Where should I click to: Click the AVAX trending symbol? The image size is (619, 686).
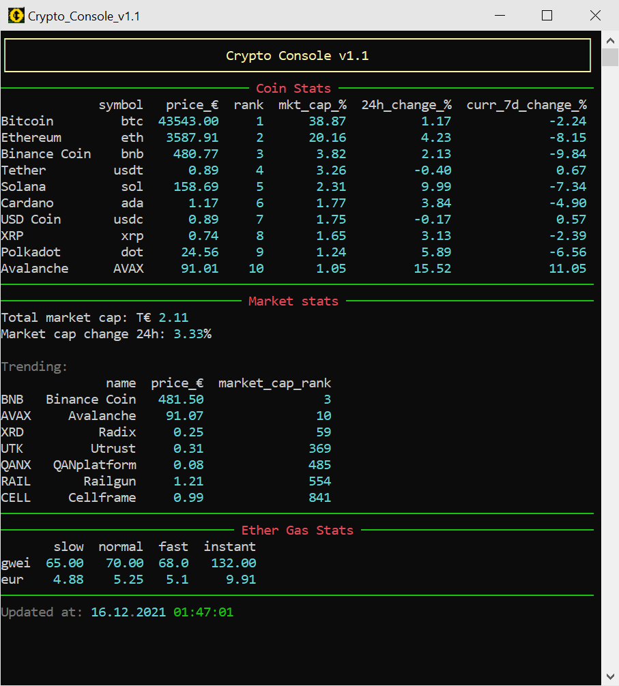click(16, 416)
